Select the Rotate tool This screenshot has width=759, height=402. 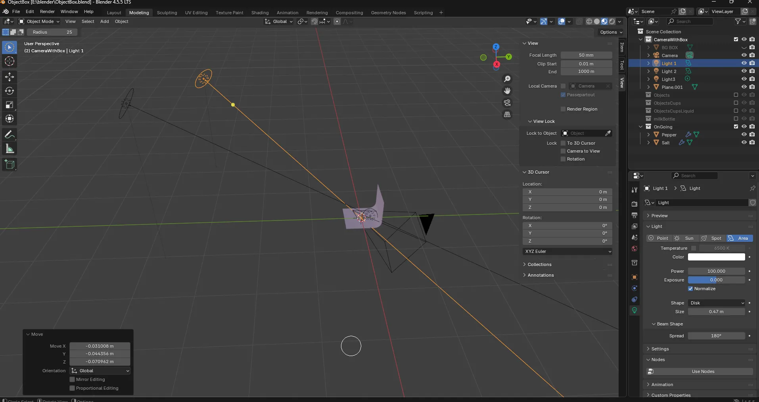pyautogui.click(x=10, y=91)
